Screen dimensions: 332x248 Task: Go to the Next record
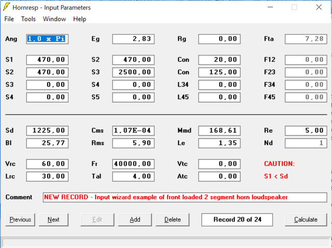click(x=53, y=220)
